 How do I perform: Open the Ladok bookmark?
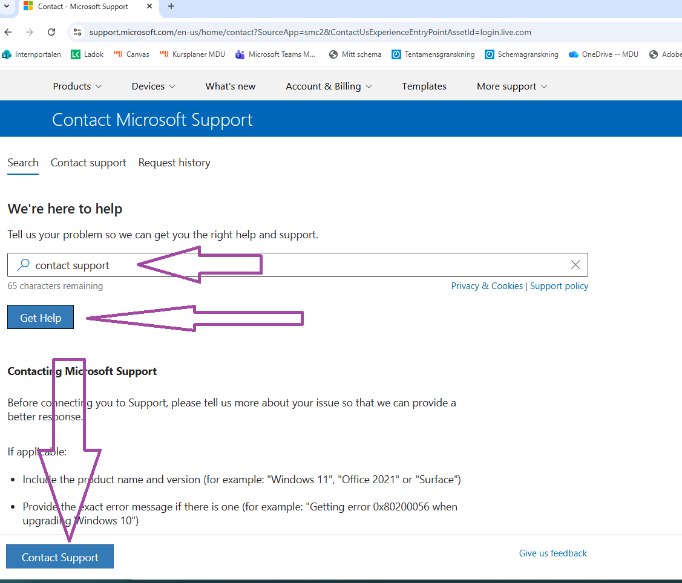(87, 54)
